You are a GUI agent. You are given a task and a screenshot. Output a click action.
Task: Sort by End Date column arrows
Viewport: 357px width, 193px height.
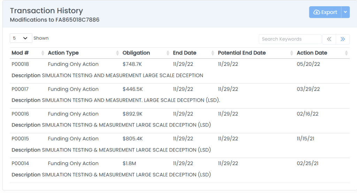213,53
